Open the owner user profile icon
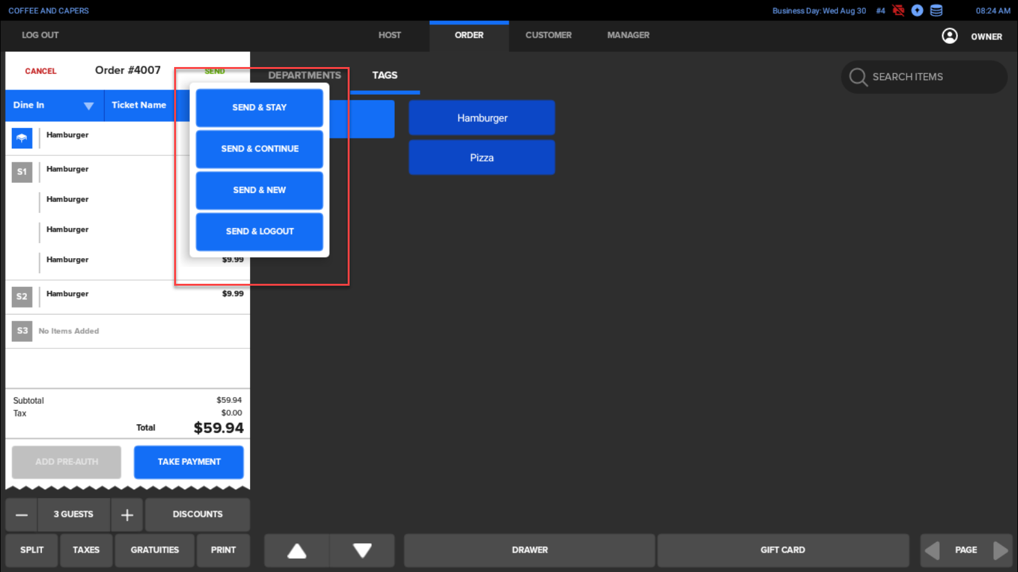This screenshot has width=1018, height=572. (950, 36)
